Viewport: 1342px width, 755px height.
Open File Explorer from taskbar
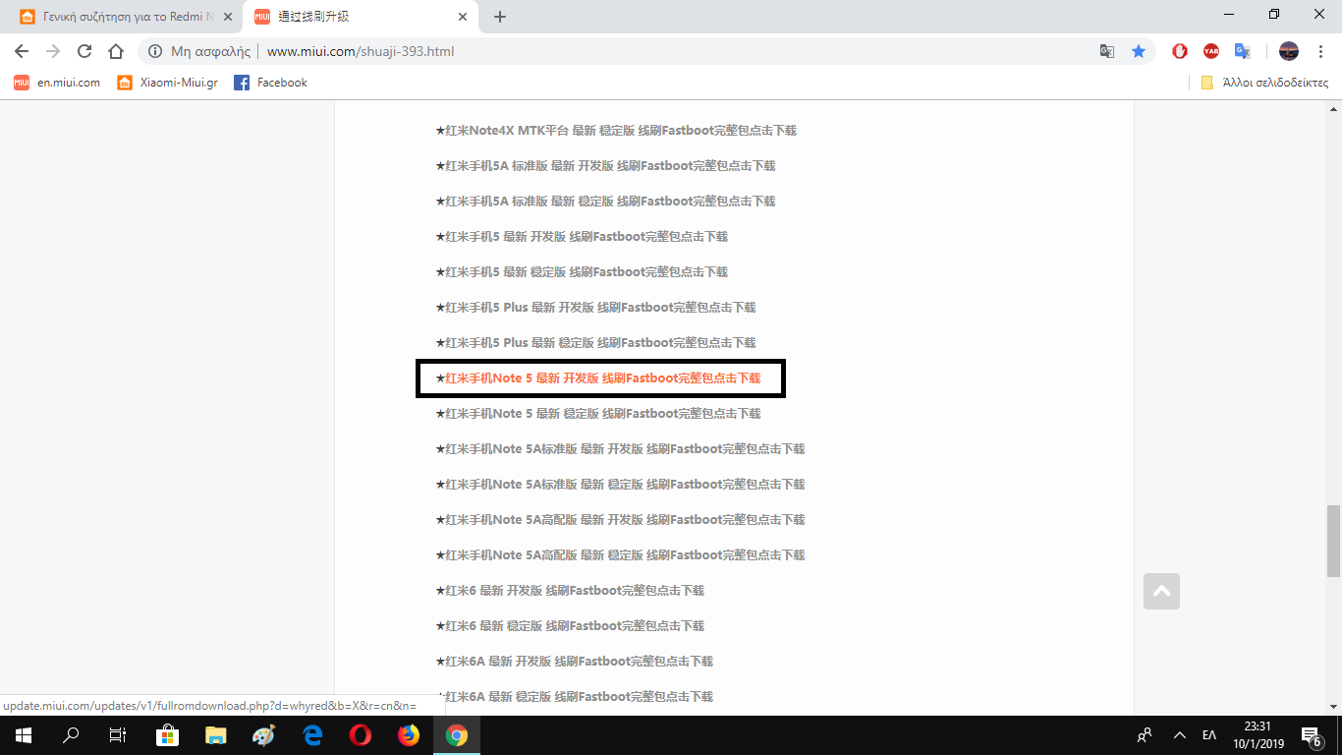coord(216,735)
